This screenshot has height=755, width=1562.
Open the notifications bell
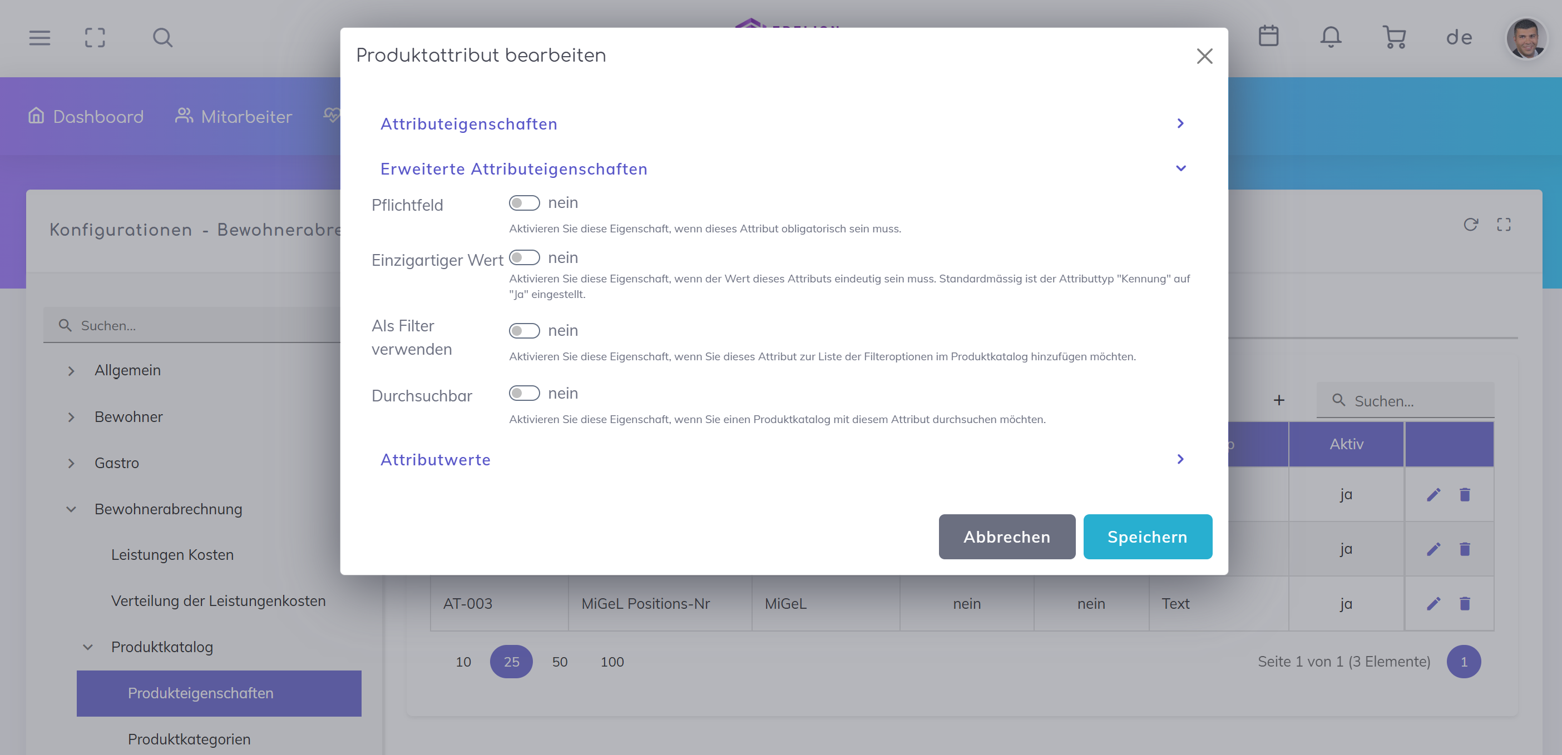[x=1331, y=36]
